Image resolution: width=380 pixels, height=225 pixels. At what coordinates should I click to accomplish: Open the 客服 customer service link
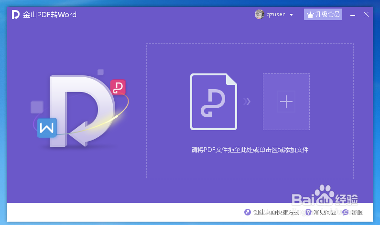coord(357,212)
